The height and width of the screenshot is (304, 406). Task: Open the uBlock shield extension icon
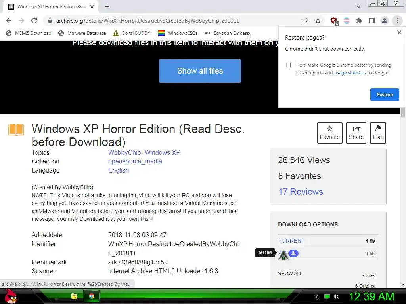pyautogui.click(x=334, y=21)
